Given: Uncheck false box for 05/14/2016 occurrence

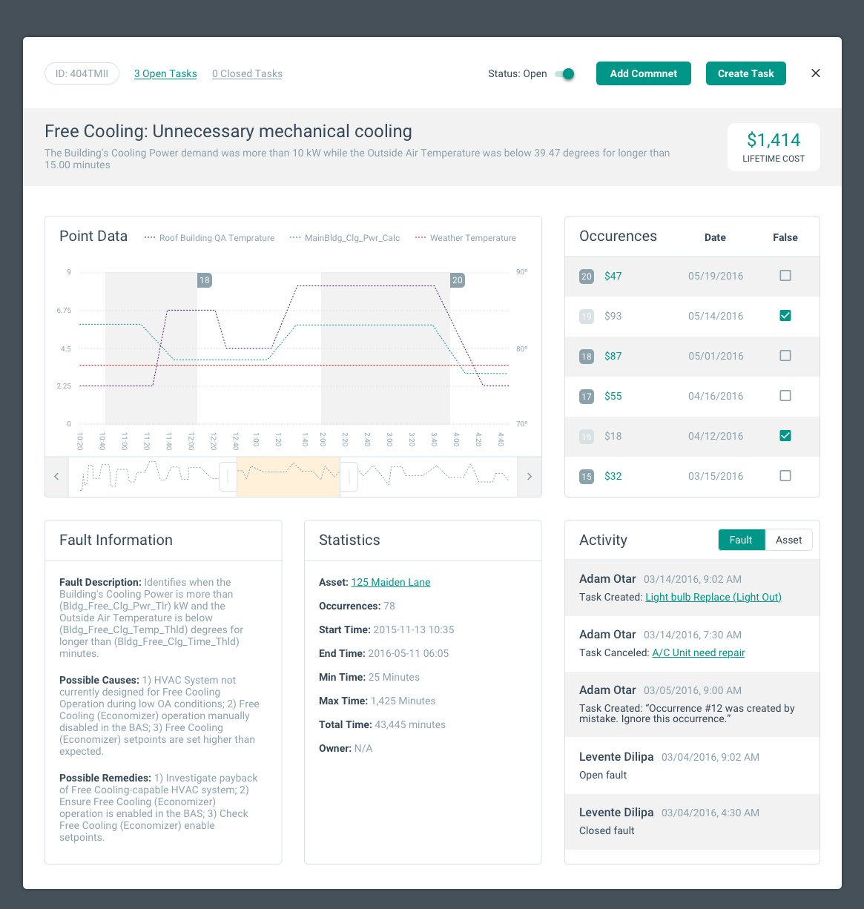Looking at the screenshot, I should pyautogui.click(x=785, y=316).
